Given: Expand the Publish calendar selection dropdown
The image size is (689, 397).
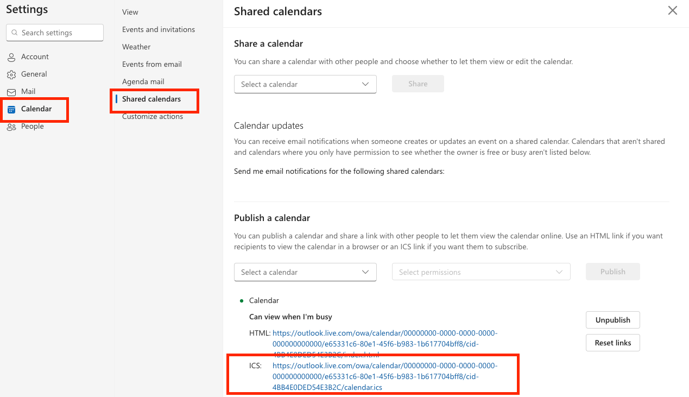Looking at the screenshot, I should coord(305,272).
